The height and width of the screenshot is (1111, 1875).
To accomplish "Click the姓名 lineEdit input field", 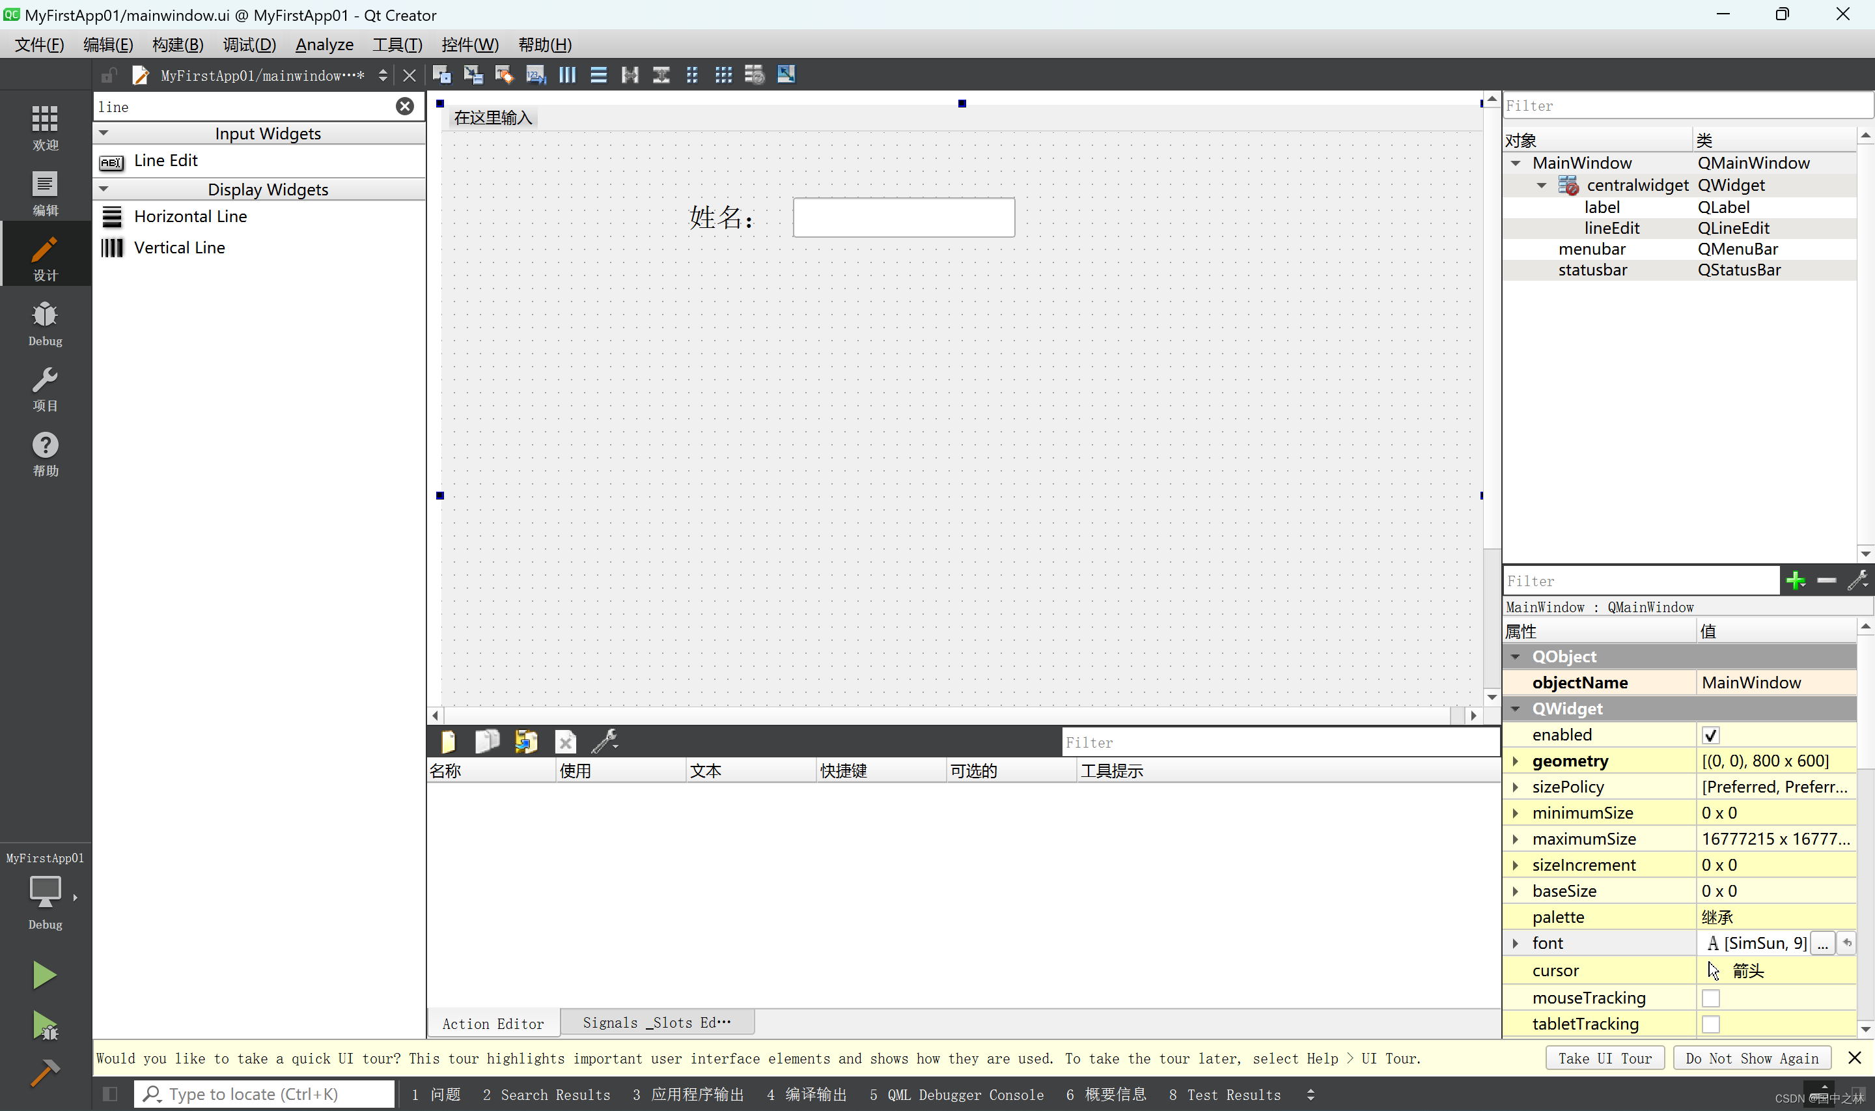I will tap(904, 217).
